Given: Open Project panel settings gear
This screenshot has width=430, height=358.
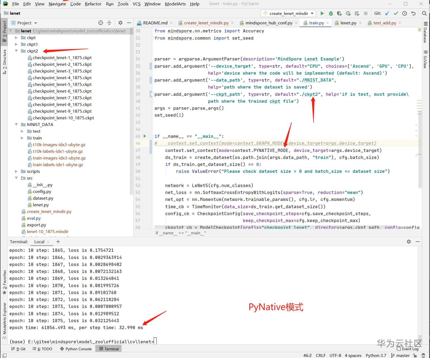Looking at the screenshot, I should [x=120, y=23].
